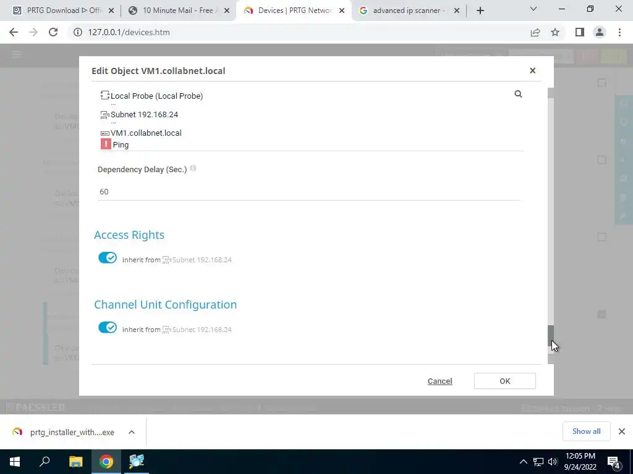Open Windows taskbar search
Viewport: 633px width, 474px height.
45,462
